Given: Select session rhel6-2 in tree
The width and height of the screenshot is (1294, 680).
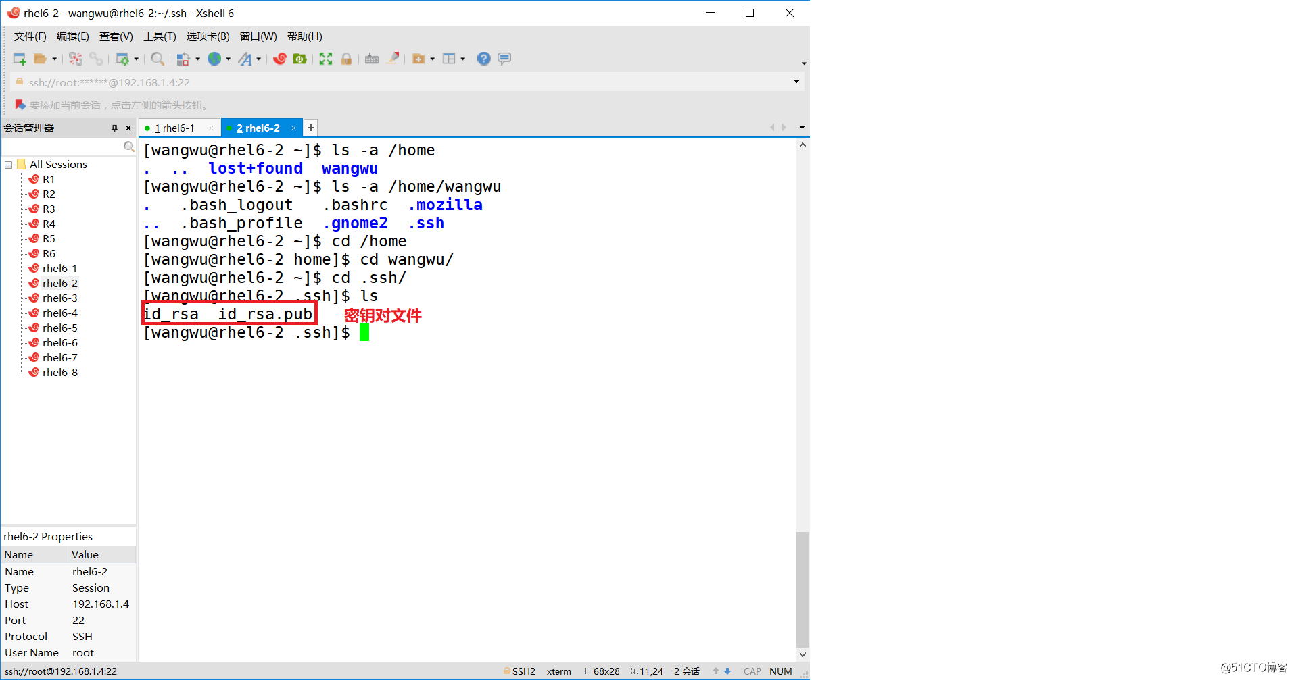Looking at the screenshot, I should click(x=59, y=284).
